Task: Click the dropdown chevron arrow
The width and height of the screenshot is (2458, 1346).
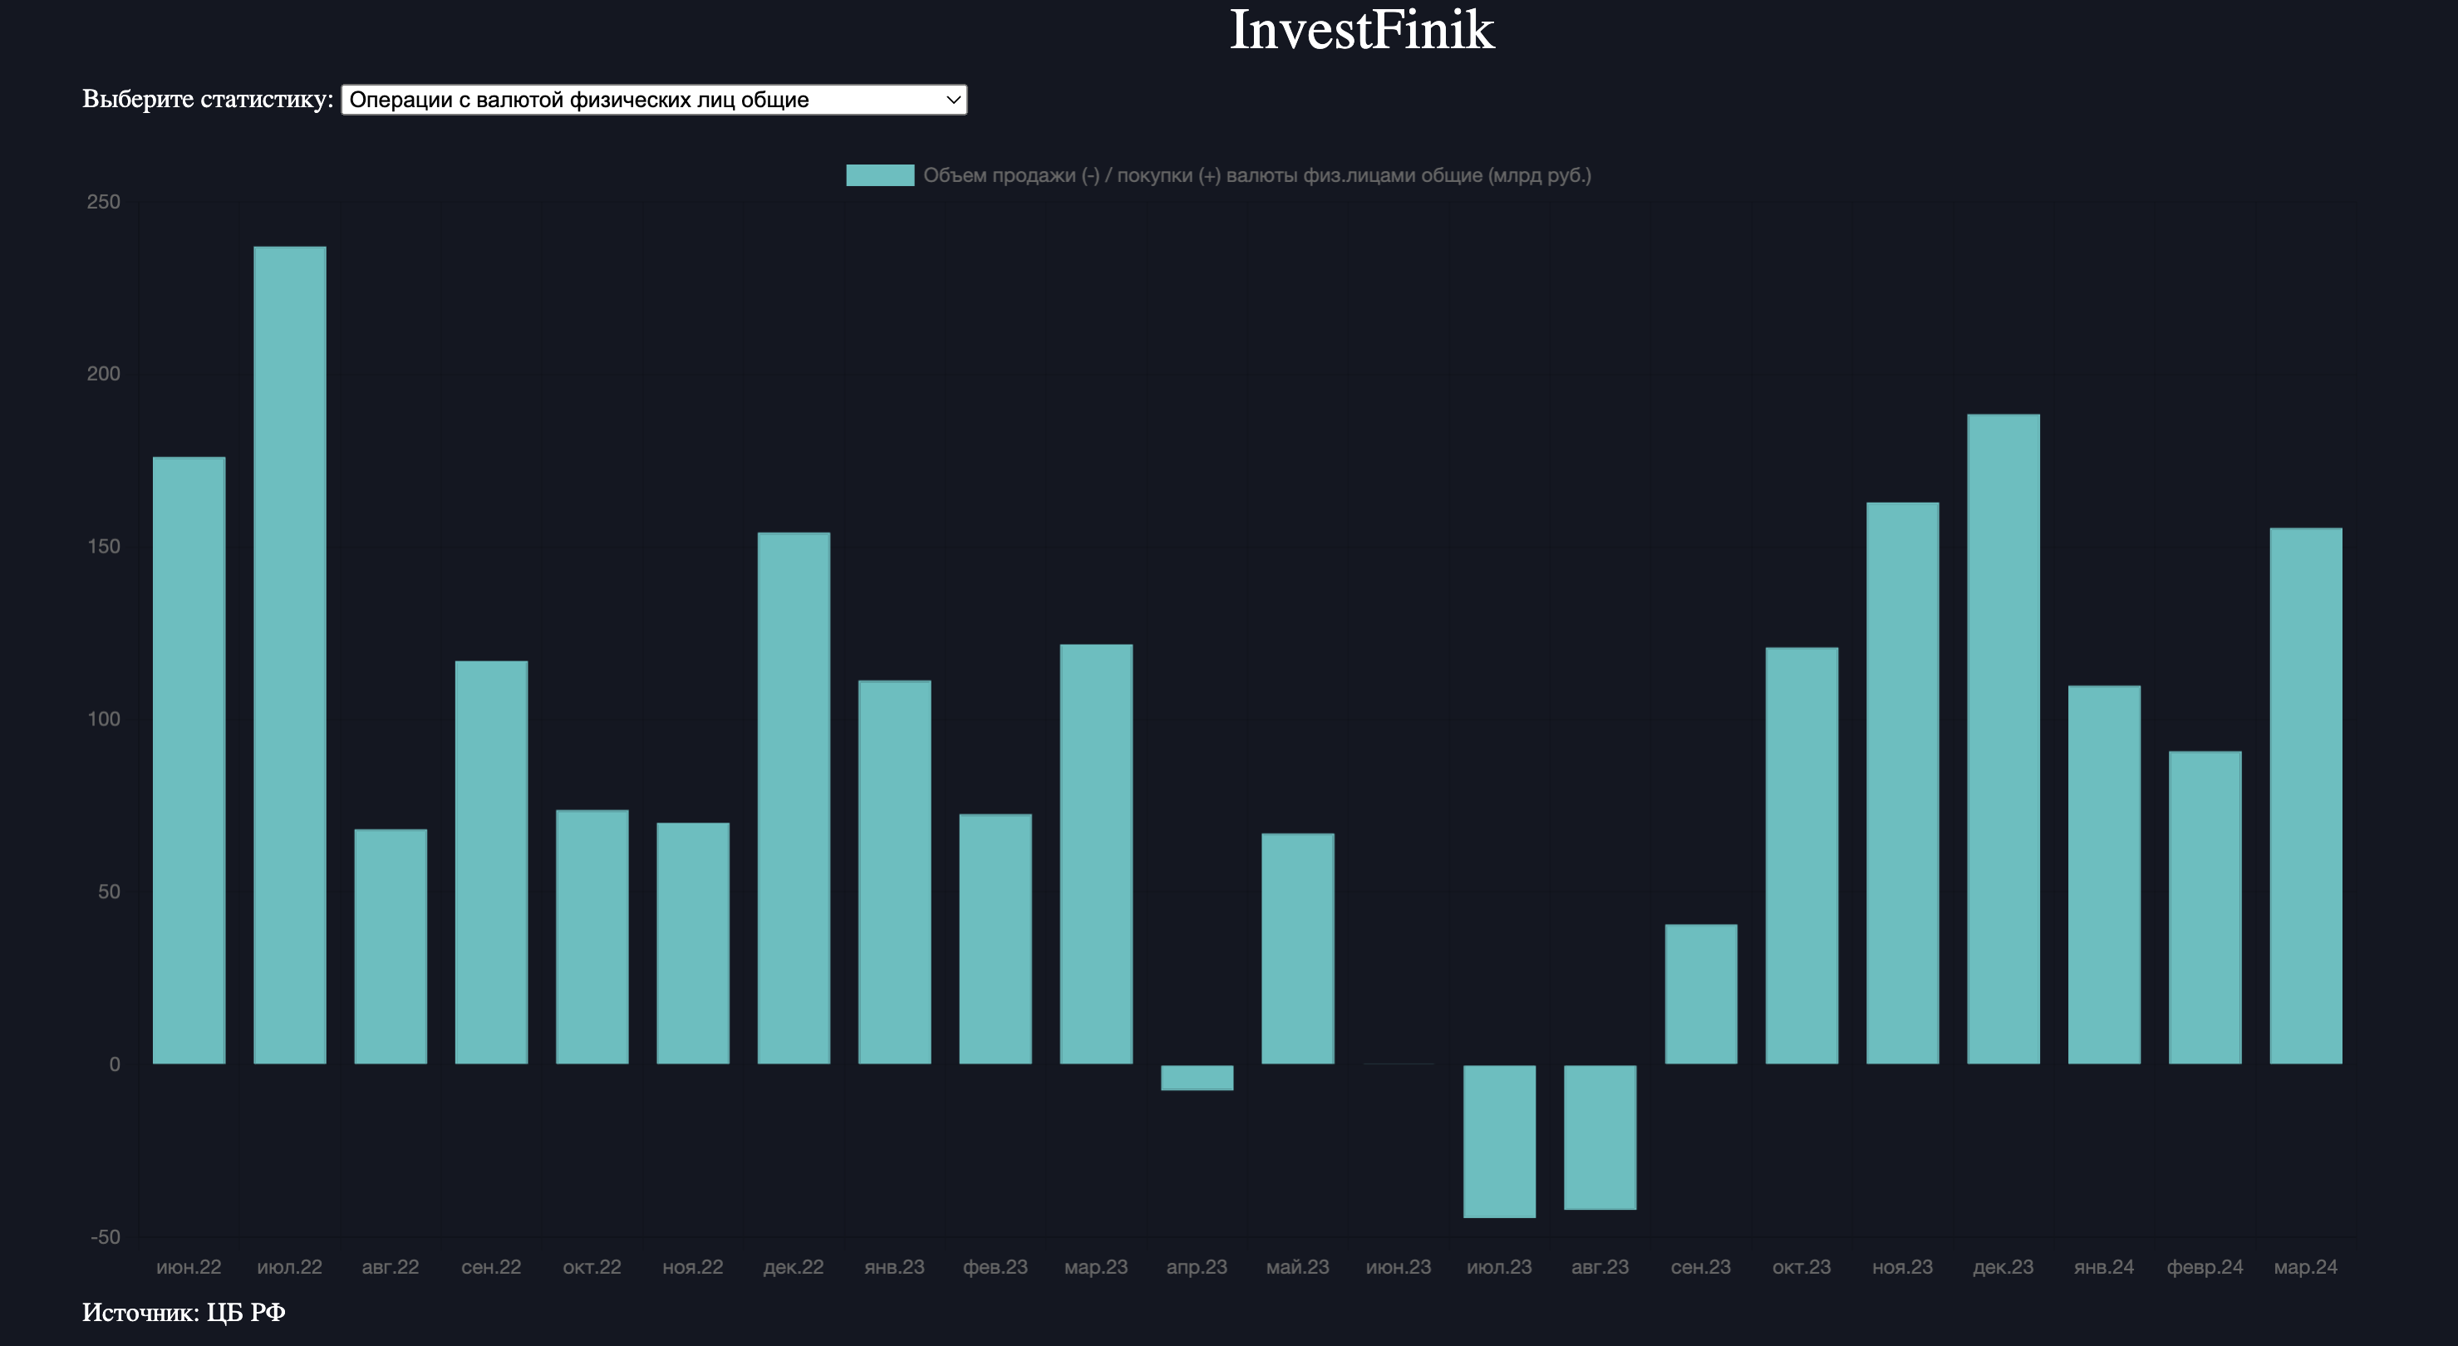Action: click(x=952, y=99)
